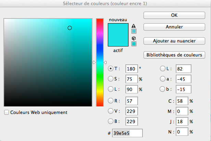The height and width of the screenshot is (141, 211).
Task: Select the in-gamut color swatch below warning
Action: (134, 31)
